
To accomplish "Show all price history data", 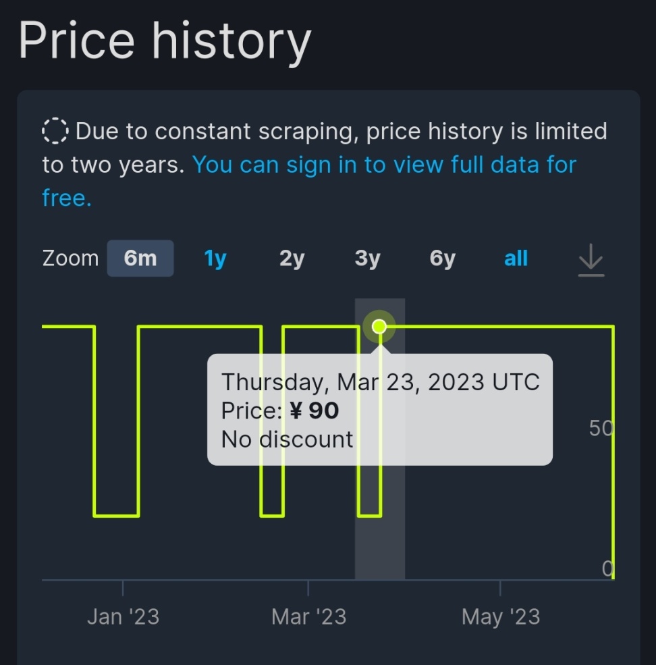I will coord(516,259).
